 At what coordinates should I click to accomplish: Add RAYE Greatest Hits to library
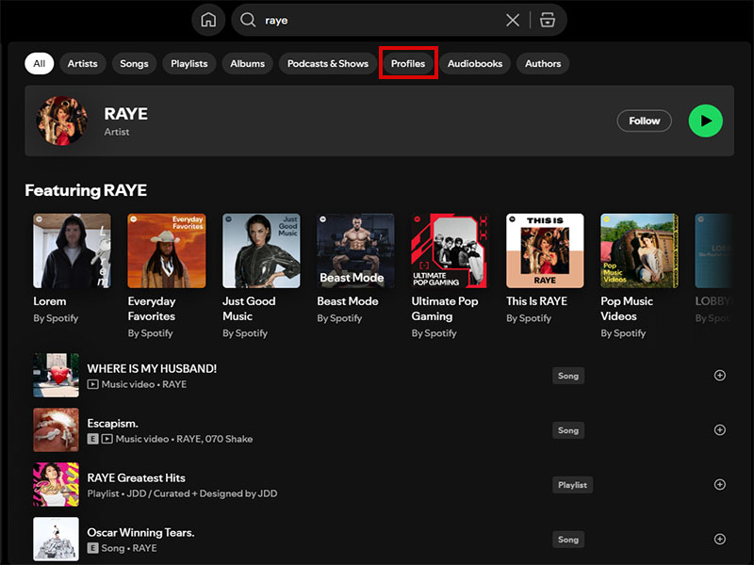[720, 484]
